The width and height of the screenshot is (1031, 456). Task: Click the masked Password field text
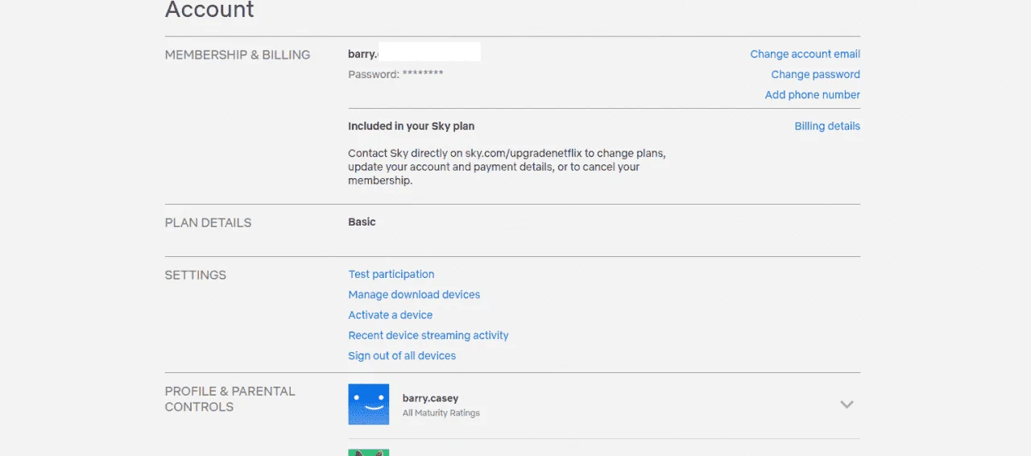tap(395, 74)
